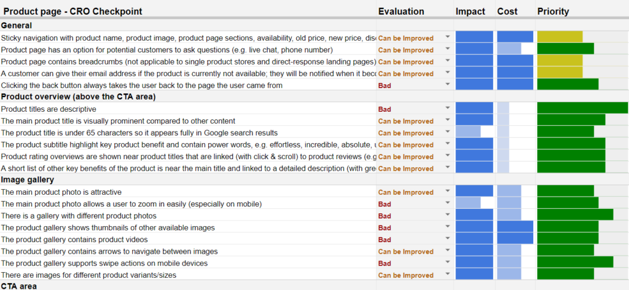Viewport: 629px width, 290px height.
Task: Click the Evaluation column header
Action: (400, 11)
